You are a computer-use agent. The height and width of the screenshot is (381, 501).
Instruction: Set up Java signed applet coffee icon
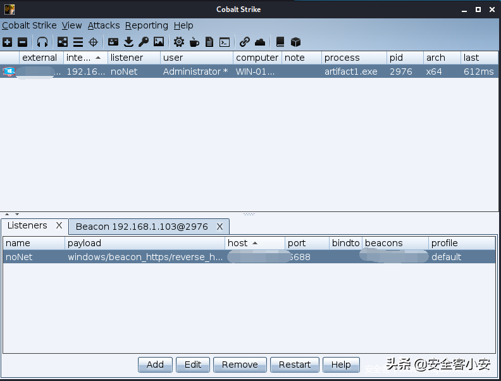[194, 42]
